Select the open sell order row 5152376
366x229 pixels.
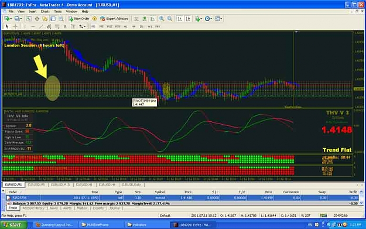tap(182, 198)
